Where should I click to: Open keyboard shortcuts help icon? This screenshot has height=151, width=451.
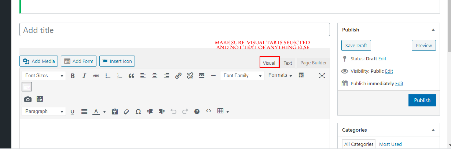[x=197, y=112]
